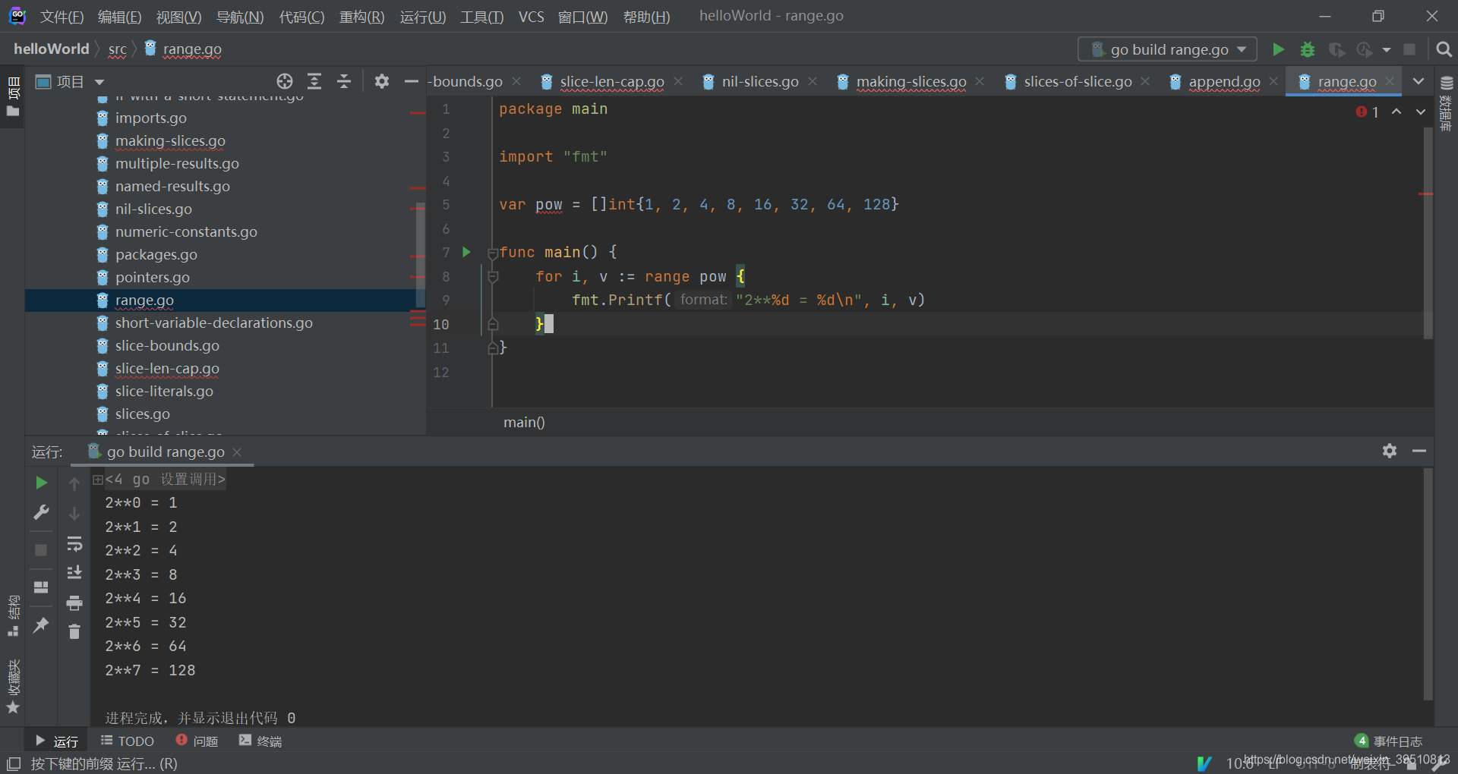Toggle the Favorites side tab
Screen dimensions: 1458x774
tap(13, 687)
